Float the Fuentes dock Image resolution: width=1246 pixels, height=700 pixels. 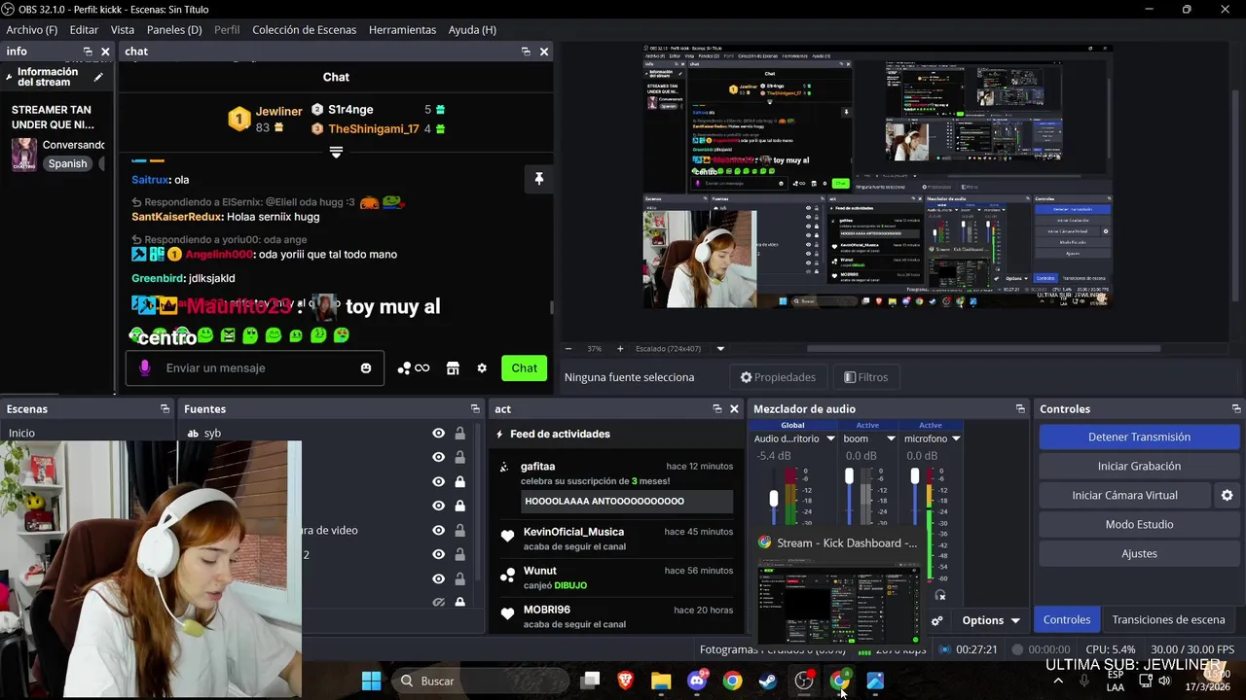tap(475, 409)
